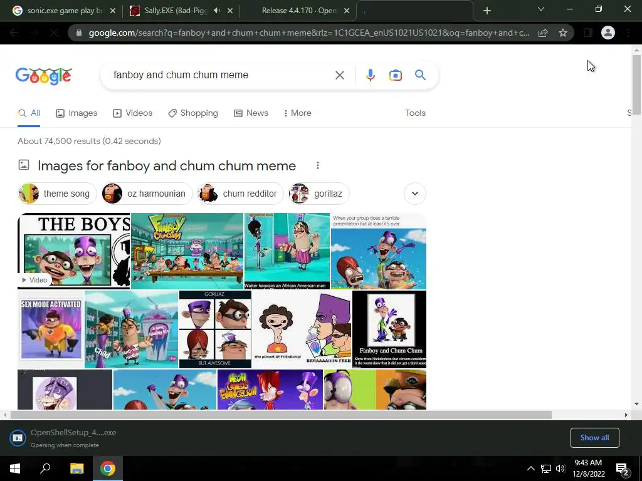
Task: Open the Chrome profile avatar
Action: tap(608, 33)
